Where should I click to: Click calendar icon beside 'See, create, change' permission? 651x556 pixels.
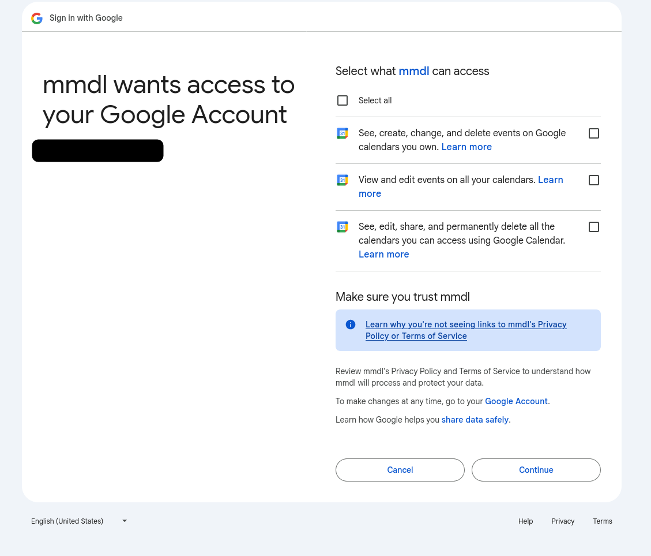(x=343, y=133)
